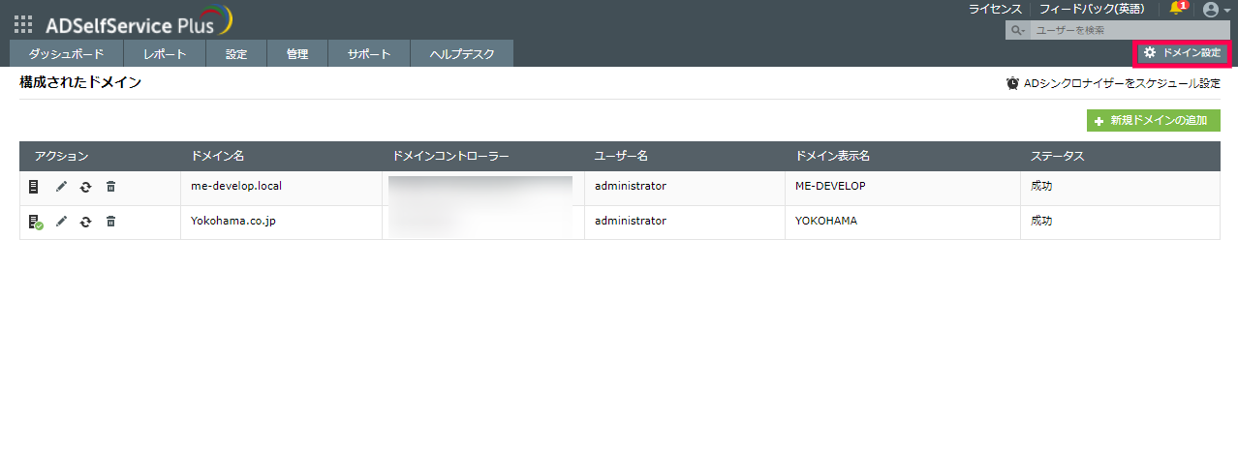The height and width of the screenshot is (449, 1238).
Task: Click the server icon for me-develop.local
Action: (34, 187)
